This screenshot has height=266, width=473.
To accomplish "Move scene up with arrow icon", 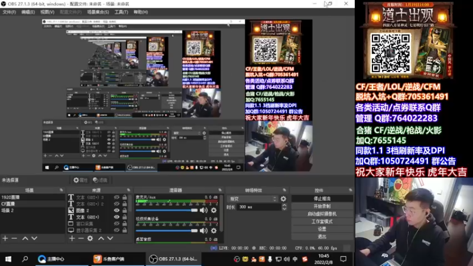I will tap(25, 238).
